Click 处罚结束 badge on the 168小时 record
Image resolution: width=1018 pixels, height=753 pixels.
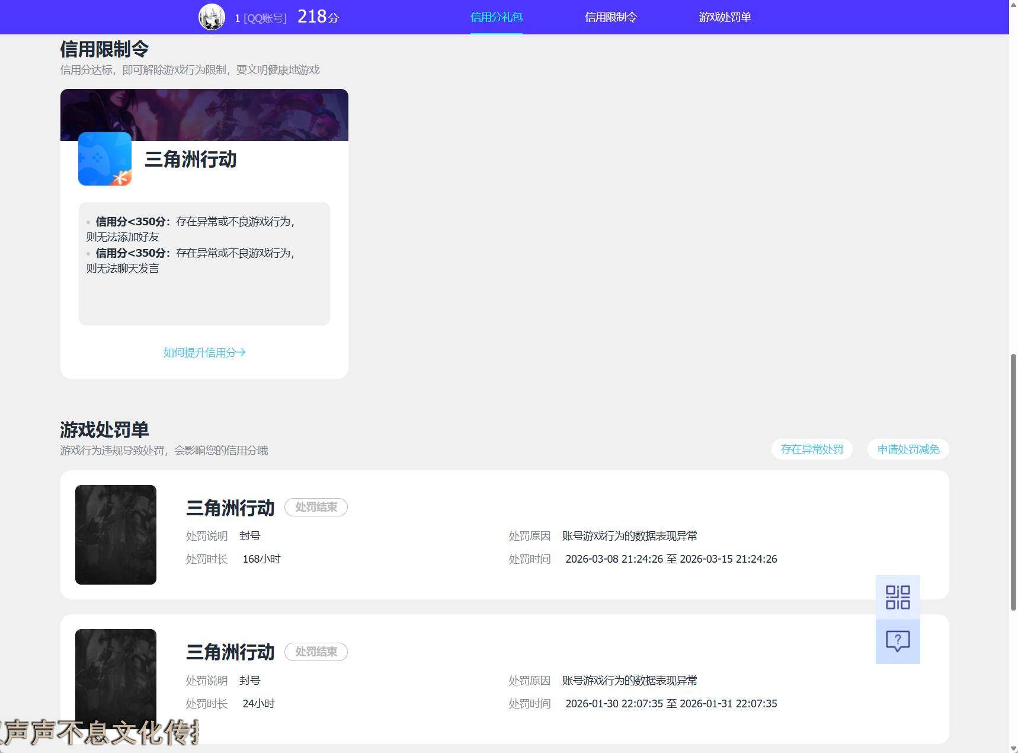[x=316, y=507]
